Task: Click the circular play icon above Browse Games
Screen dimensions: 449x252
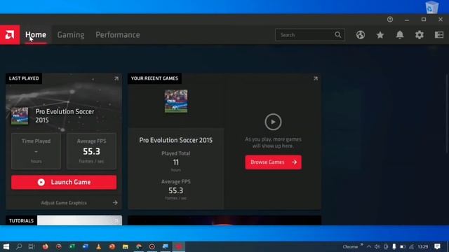Action: 273,122
